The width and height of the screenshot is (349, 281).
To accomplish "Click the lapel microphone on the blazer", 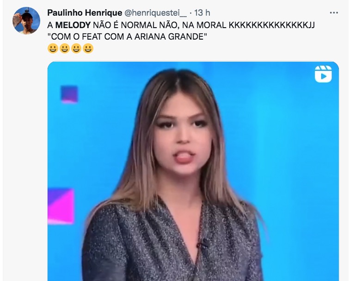I will pos(203,243).
